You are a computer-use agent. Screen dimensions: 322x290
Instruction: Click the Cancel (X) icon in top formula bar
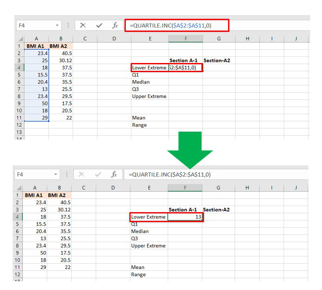[83, 25]
